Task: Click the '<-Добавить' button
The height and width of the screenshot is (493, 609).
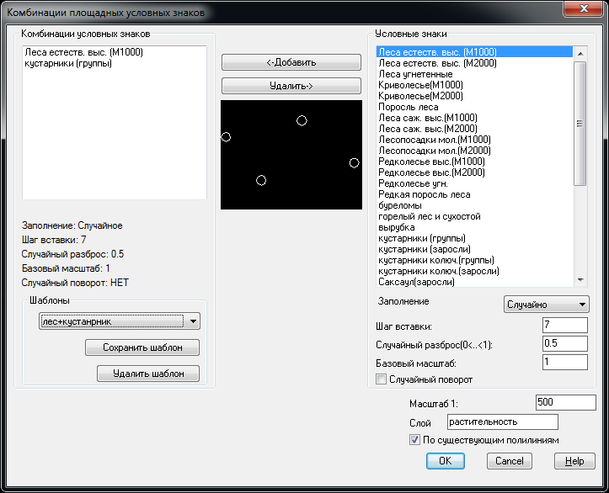Action: [291, 62]
